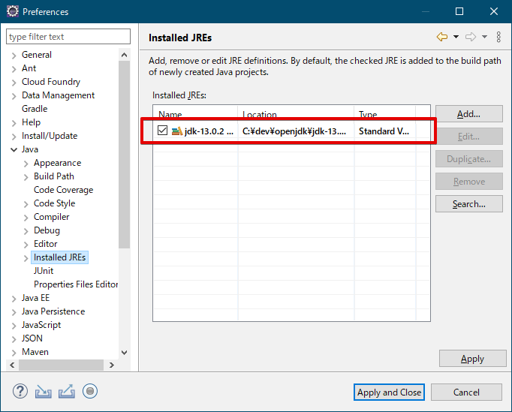
Task: Click the Type column header
Action: pyautogui.click(x=384, y=113)
